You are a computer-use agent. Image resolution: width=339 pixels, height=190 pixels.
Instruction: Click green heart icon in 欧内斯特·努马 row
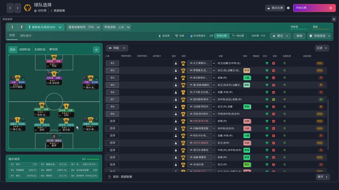[x=267, y=100]
